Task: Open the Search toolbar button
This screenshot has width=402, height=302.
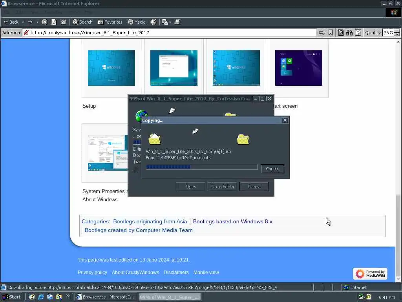Action: pyautogui.click(x=82, y=22)
